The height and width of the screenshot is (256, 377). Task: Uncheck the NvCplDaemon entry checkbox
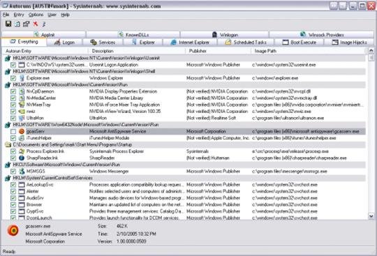[x=13, y=91]
